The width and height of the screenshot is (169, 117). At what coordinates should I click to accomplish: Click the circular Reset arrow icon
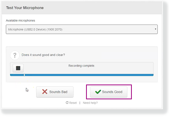[x=67, y=103]
